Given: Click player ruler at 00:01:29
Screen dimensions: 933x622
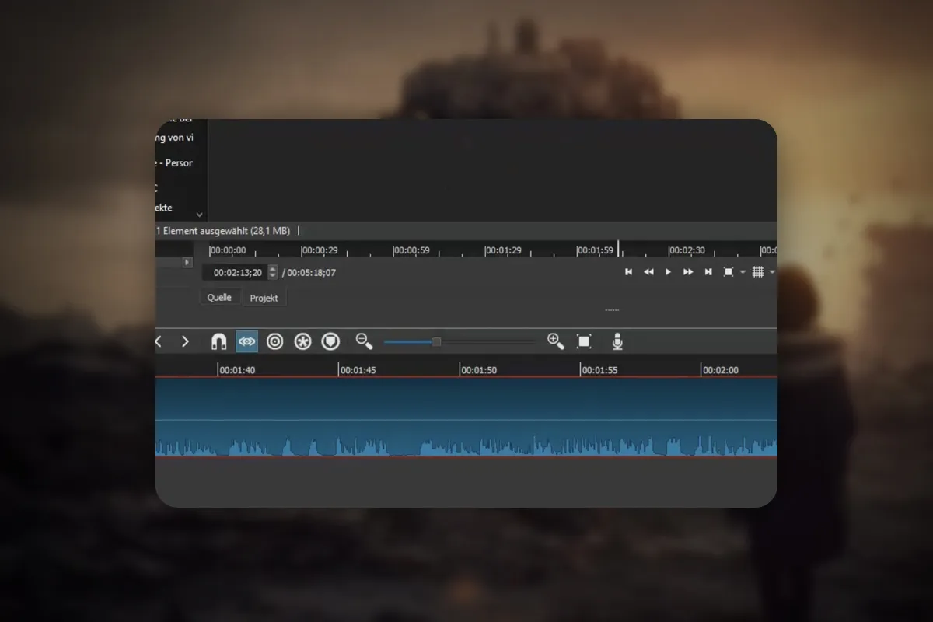Looking at the screenshot, I should coord(503,250).
